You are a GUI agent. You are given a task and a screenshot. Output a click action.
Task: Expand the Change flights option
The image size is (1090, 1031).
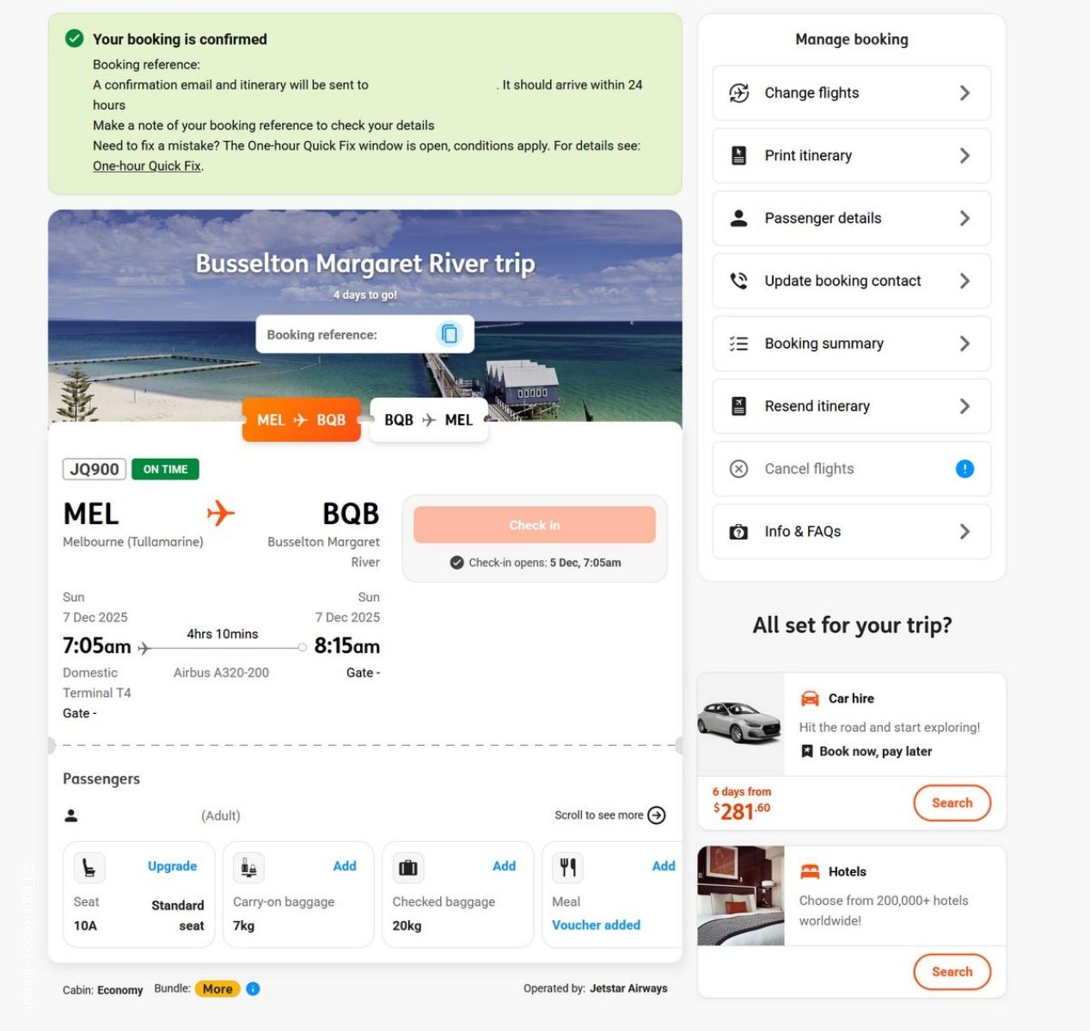point(964,93)
